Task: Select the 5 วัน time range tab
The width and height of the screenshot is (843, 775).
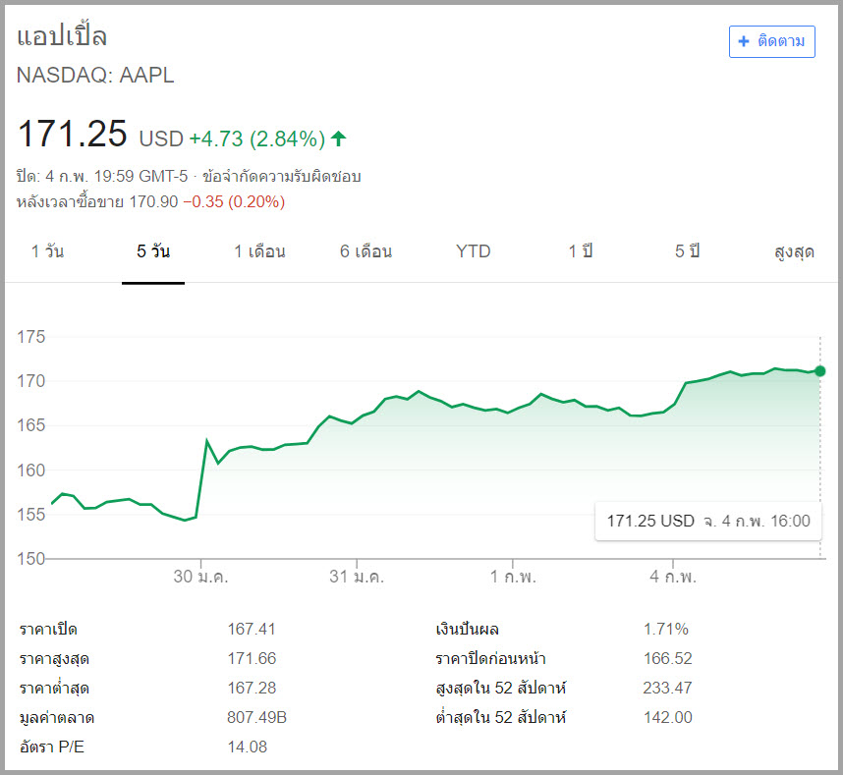Action: [153, 251]
